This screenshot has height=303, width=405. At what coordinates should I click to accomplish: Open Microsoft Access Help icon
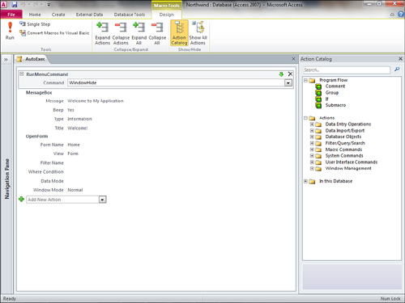401,15
